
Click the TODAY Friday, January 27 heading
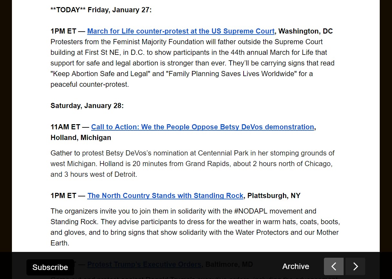tap(101, 10)
